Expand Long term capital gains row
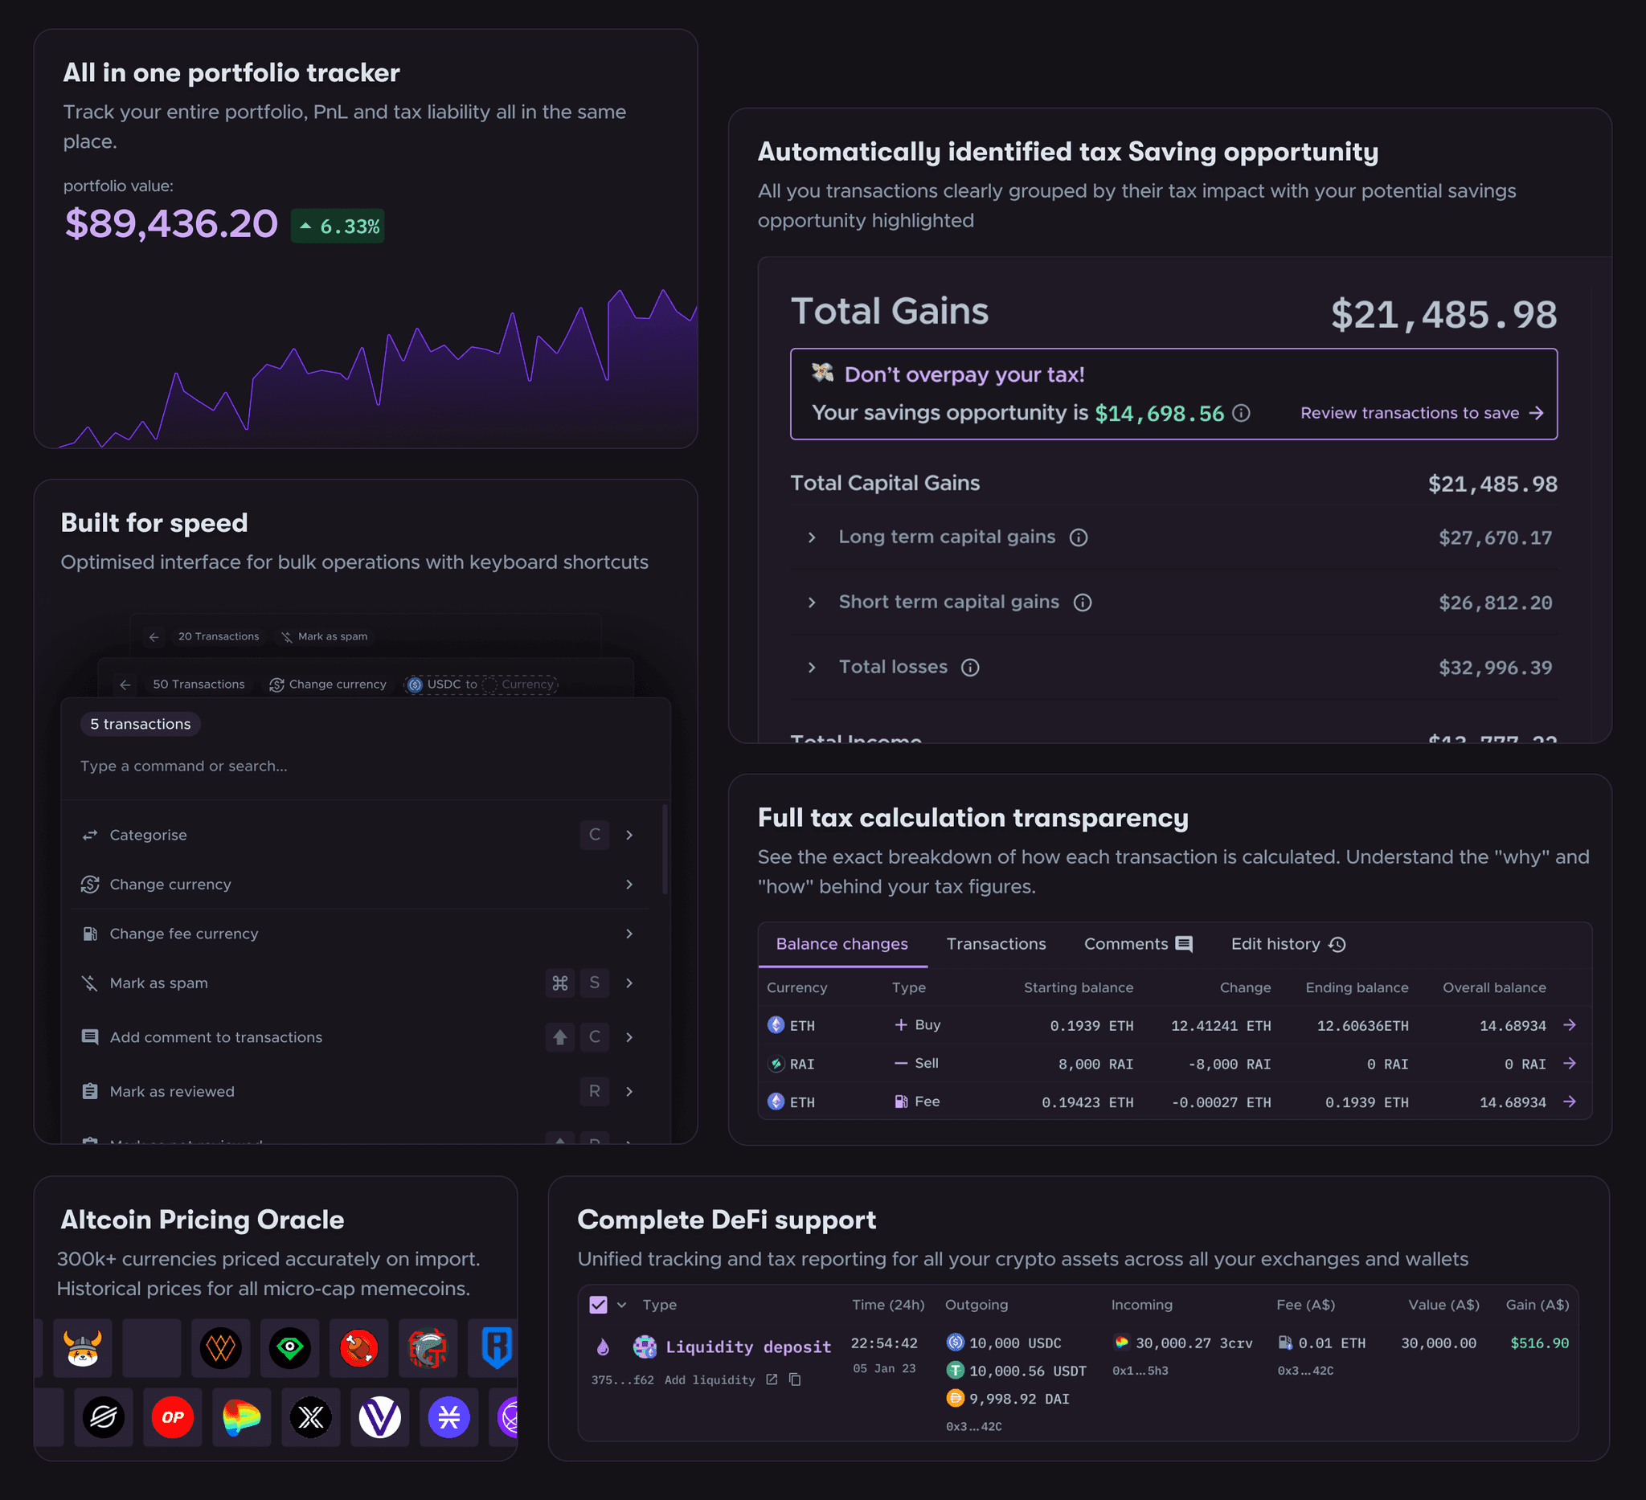The width and height of the screenshot is (1646, 1500). point(812,537)
